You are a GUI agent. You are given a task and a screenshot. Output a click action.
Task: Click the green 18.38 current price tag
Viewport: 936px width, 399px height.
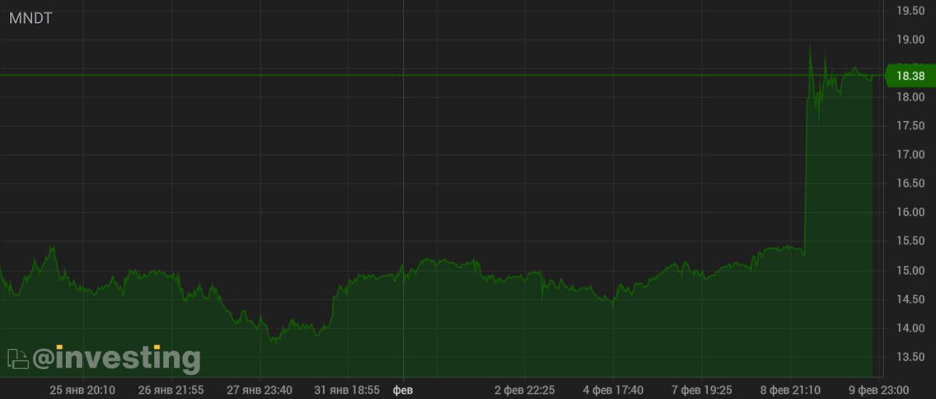[x=908, y=75]
